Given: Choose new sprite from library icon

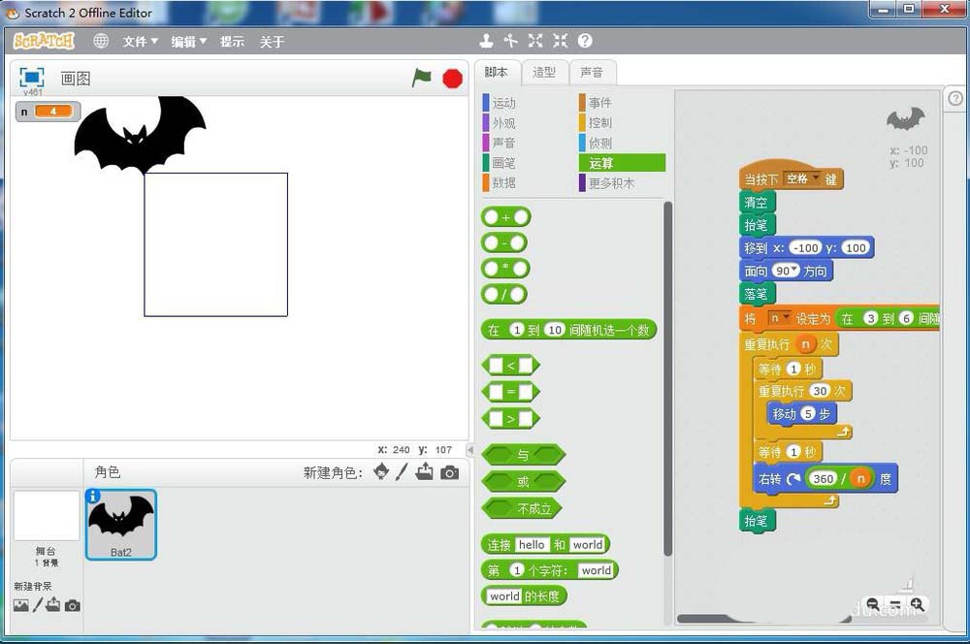Looking at the screenshot, I should 381,472.
